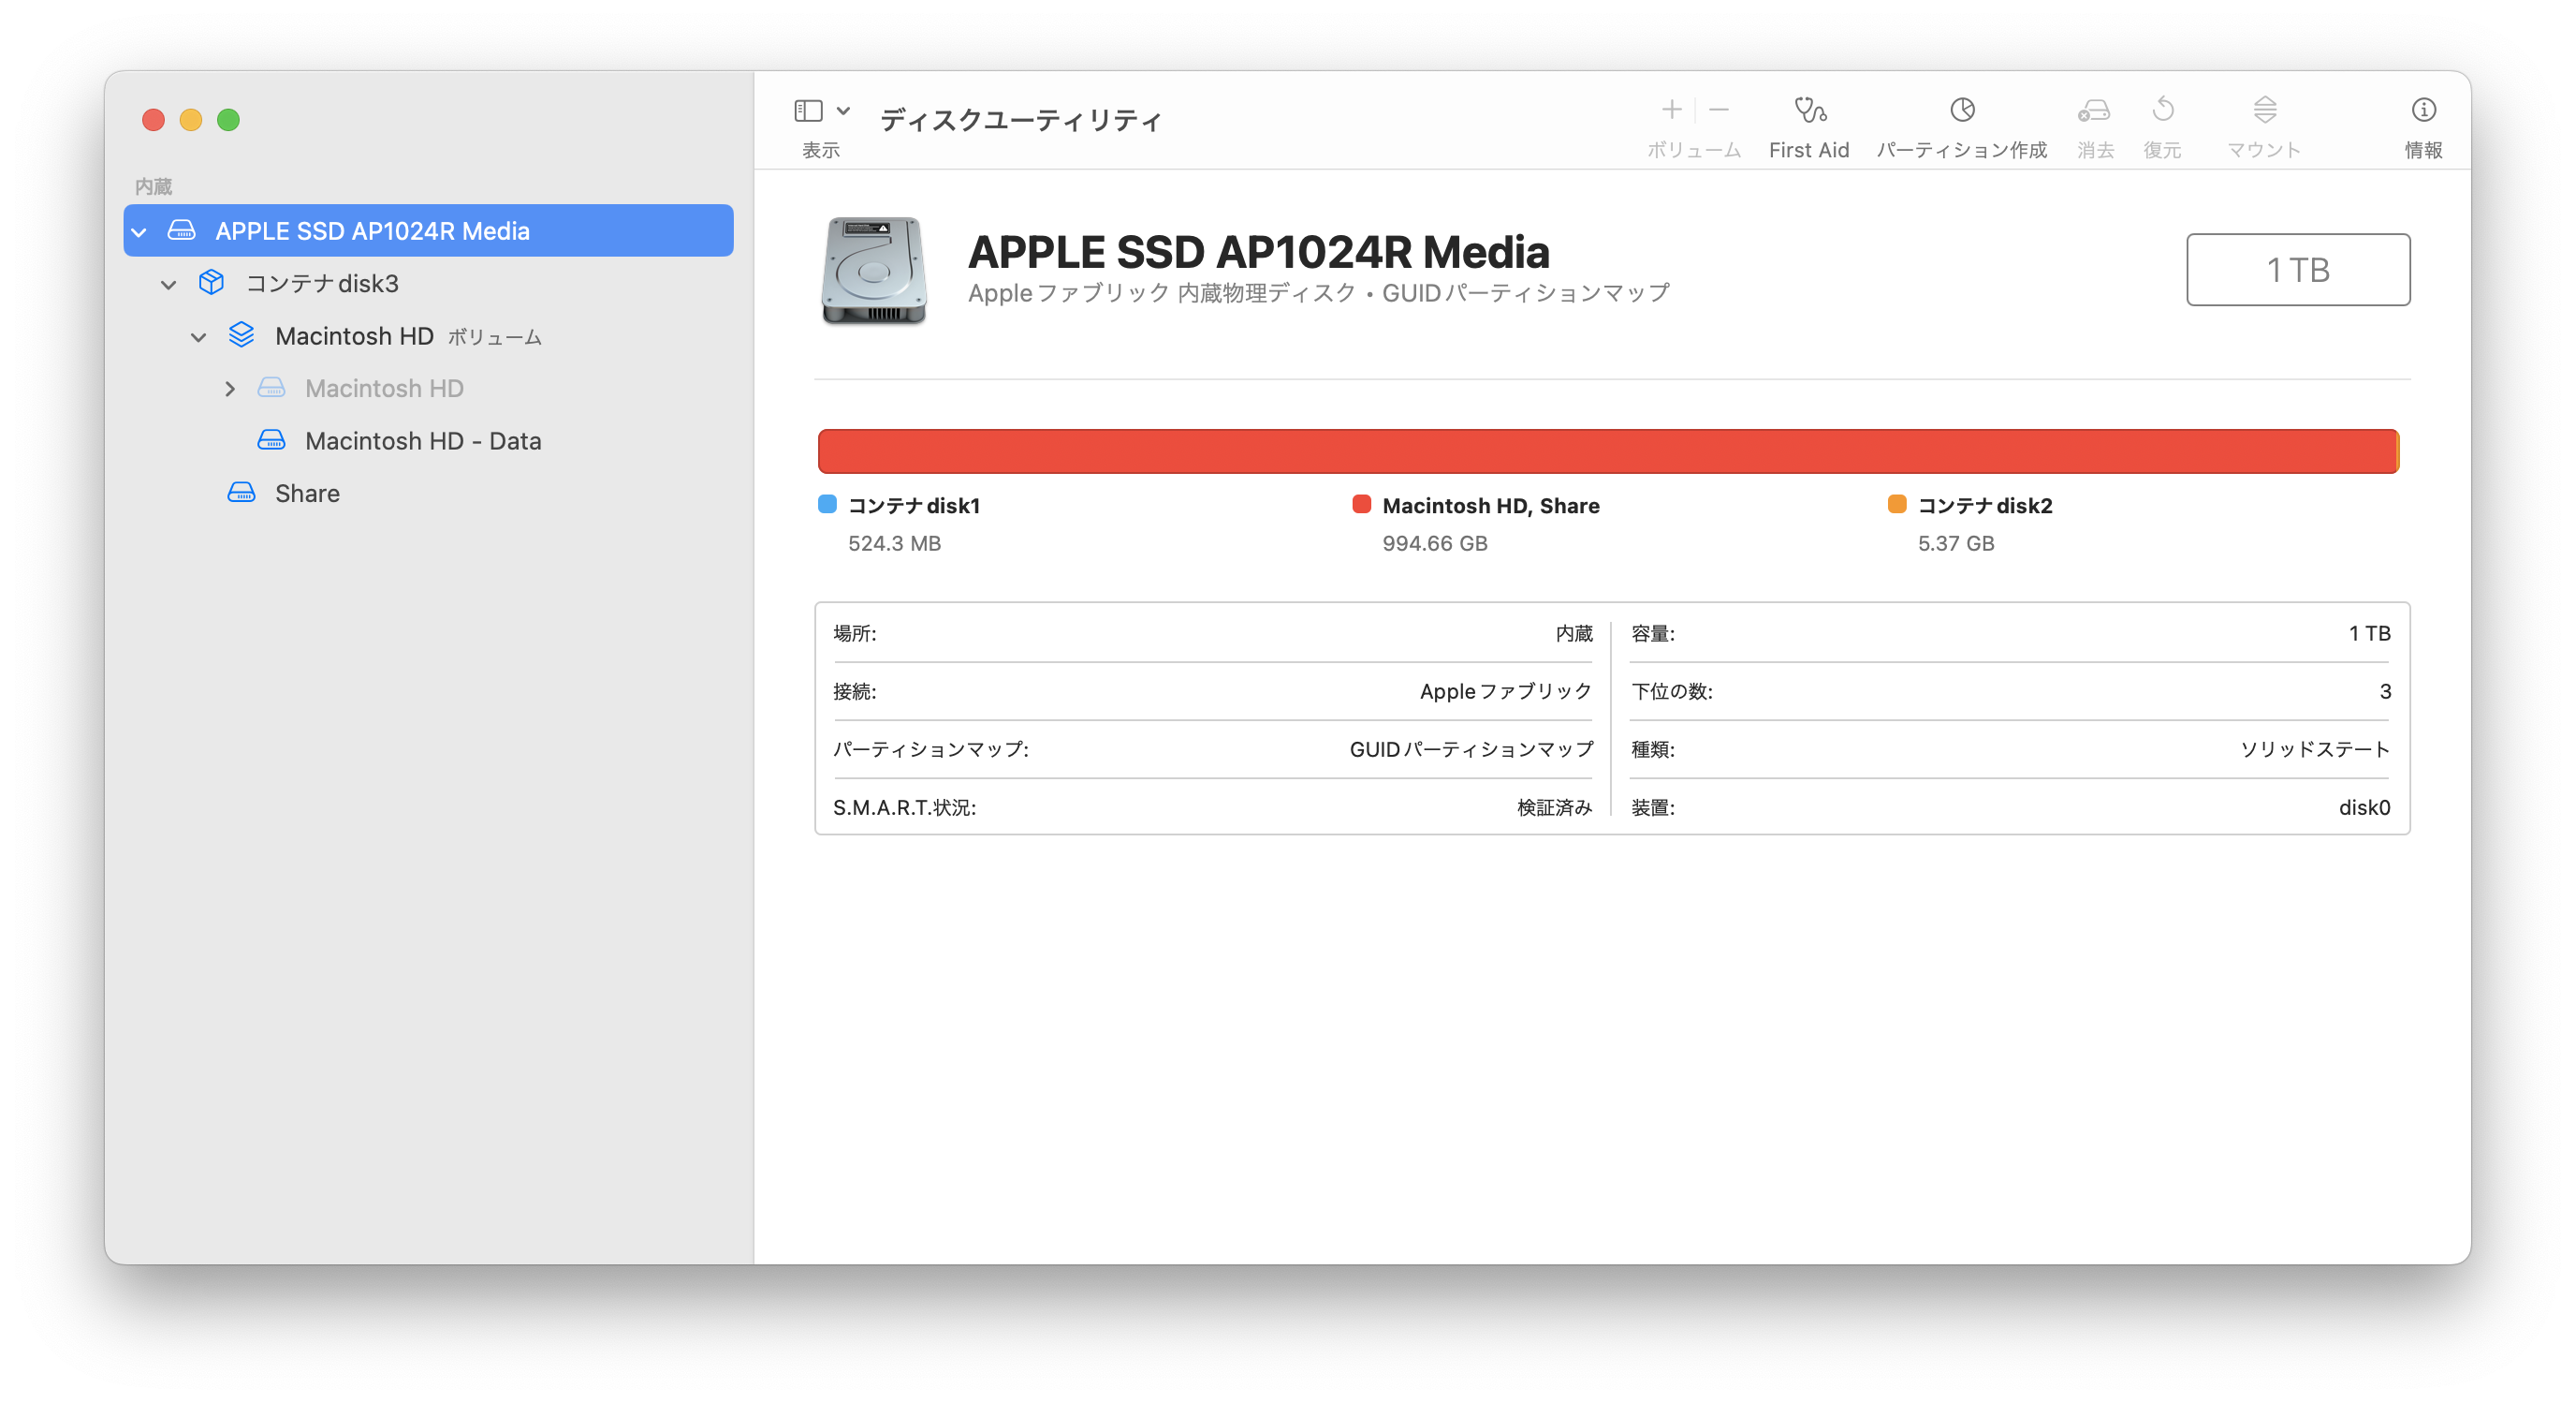Select コンテナ disk3 in the sidebar
This screenshot has width=2576, height=1403.
(x=322, y=284)
